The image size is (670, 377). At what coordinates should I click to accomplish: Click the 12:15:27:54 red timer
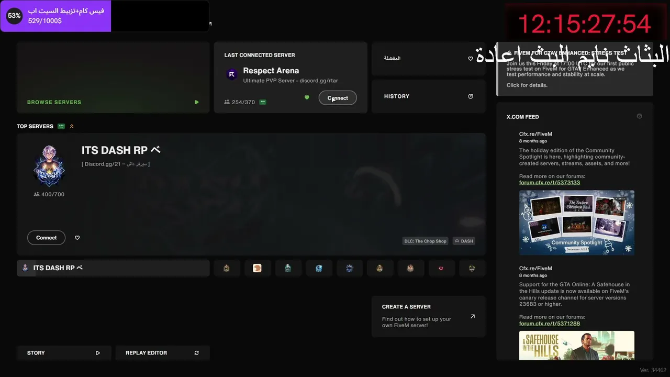pyautogui.click(x=584, y=24)
